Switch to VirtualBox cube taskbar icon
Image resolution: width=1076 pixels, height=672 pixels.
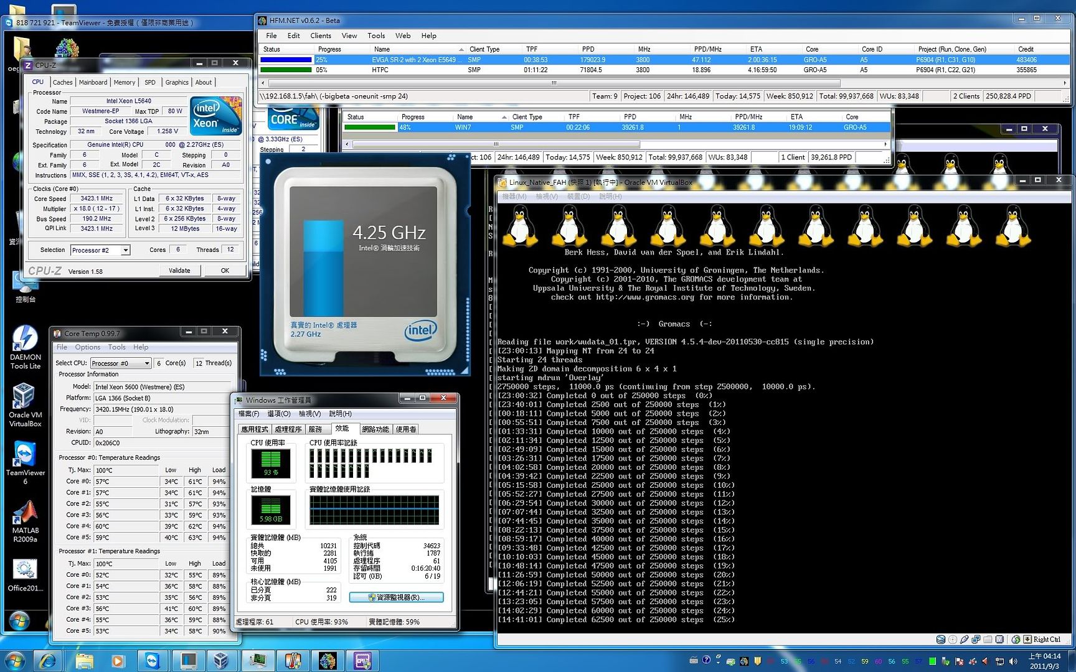(x=221, y=660)
